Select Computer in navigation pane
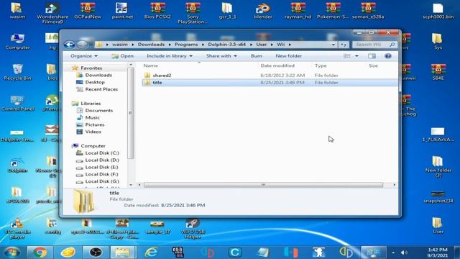The height and width of the screenshot is (259, 460). point(93,145)
